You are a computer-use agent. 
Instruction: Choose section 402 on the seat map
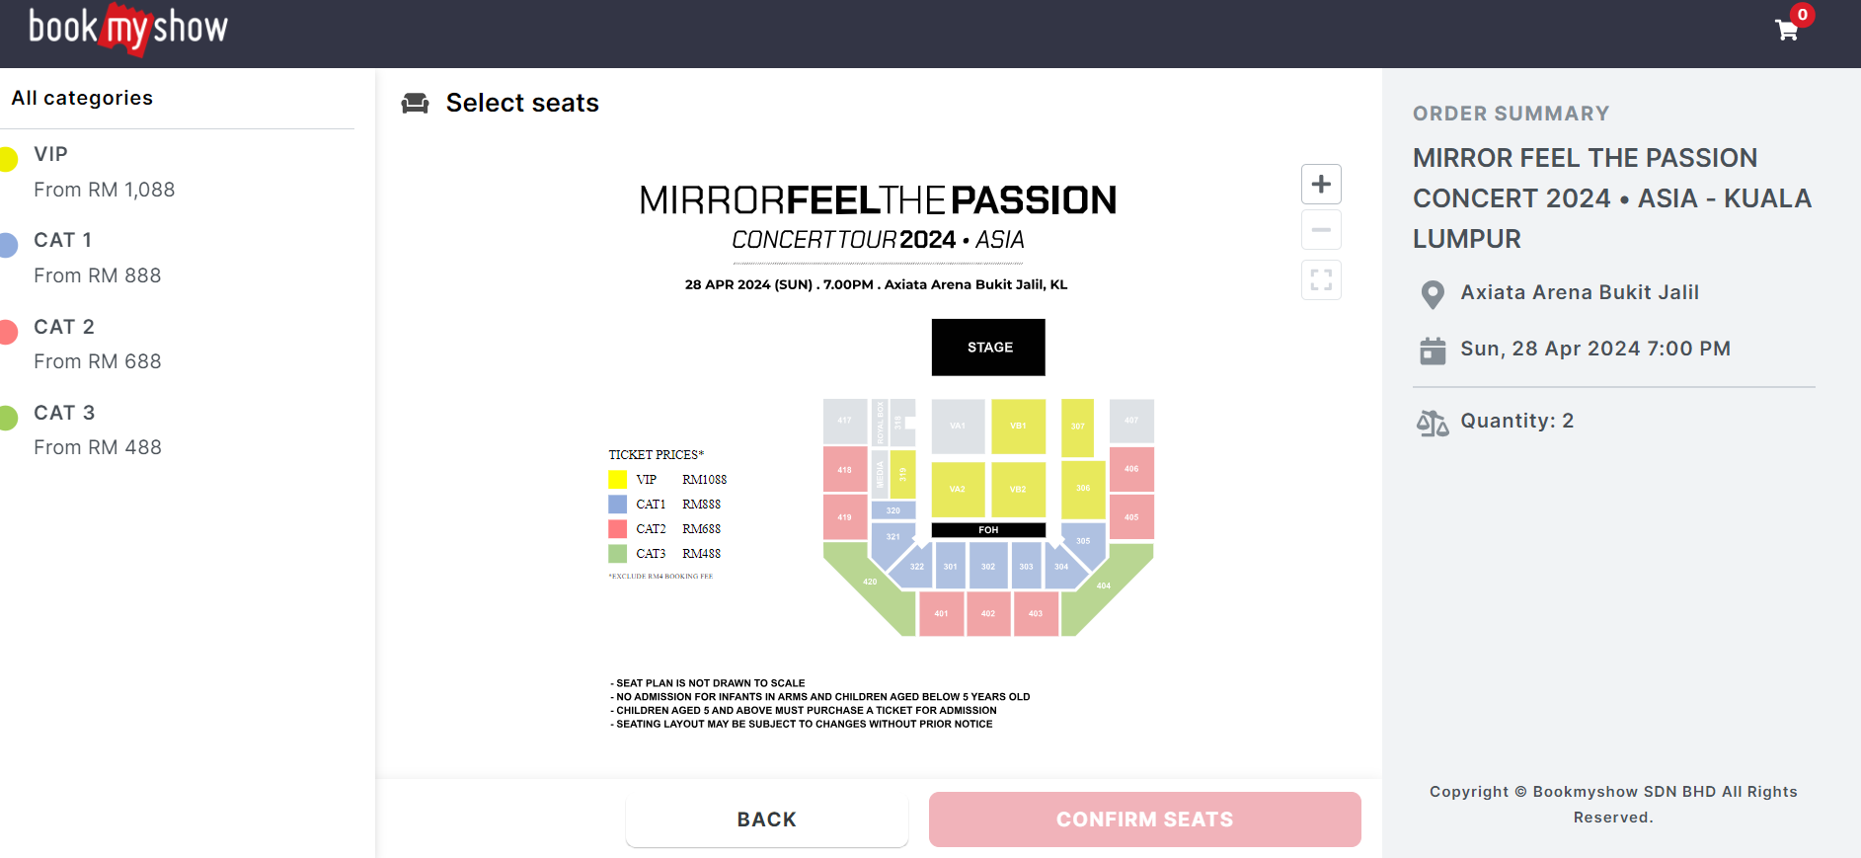(x=988, y=613)
